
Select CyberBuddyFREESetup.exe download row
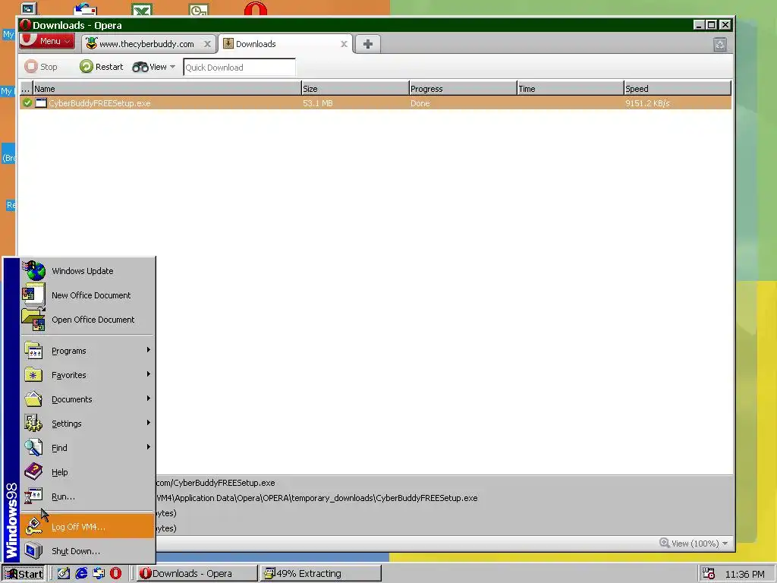(x=375, y=103)
